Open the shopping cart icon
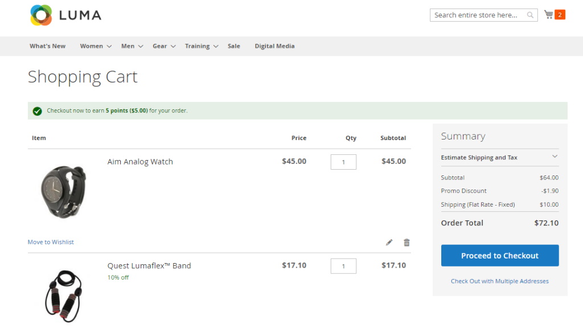The width and height of the screenshot is (583, 328). pyautogui.click(x=548, y=14)
